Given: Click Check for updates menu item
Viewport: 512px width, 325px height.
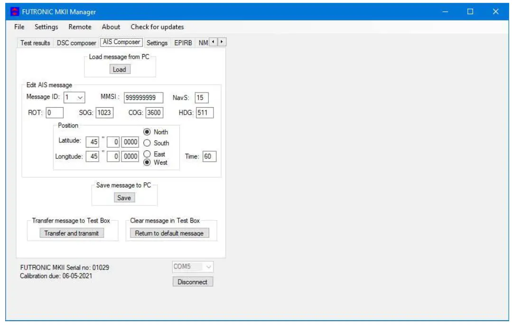Looking at the screenshot, I should pyautogui.click(x=158, y=27).
